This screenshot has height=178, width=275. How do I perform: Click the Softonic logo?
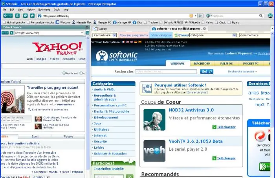click(x=116, y=56)
